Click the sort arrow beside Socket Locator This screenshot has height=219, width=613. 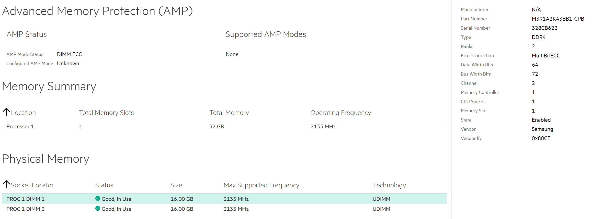click(6, 184)
